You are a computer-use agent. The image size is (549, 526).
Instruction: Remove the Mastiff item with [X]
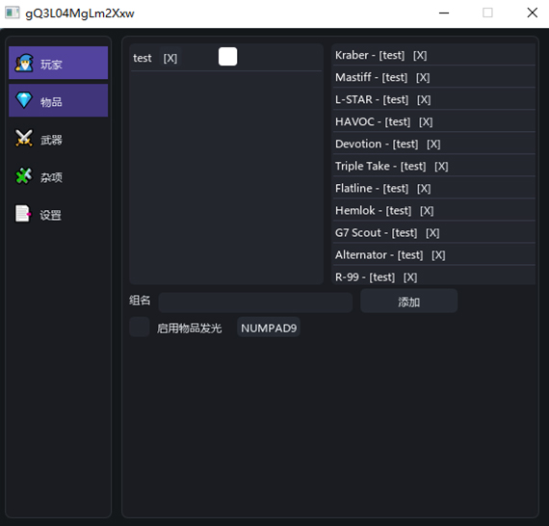point(423,77)
